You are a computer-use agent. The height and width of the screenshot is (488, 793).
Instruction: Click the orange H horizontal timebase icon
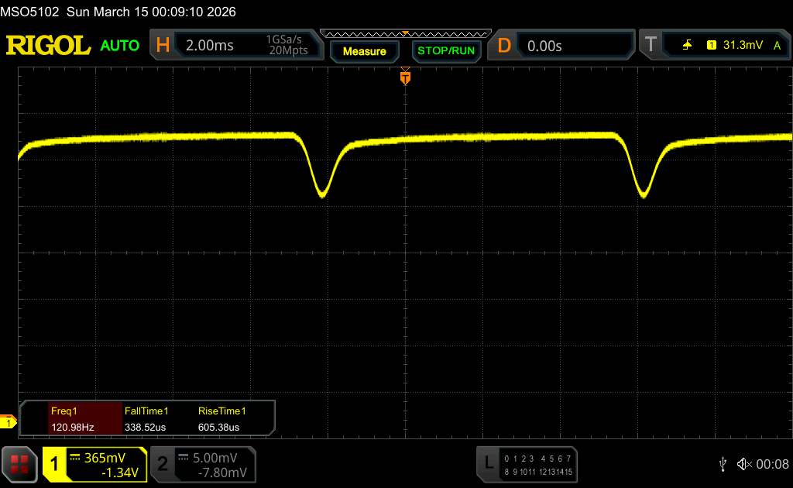point(163,46)
